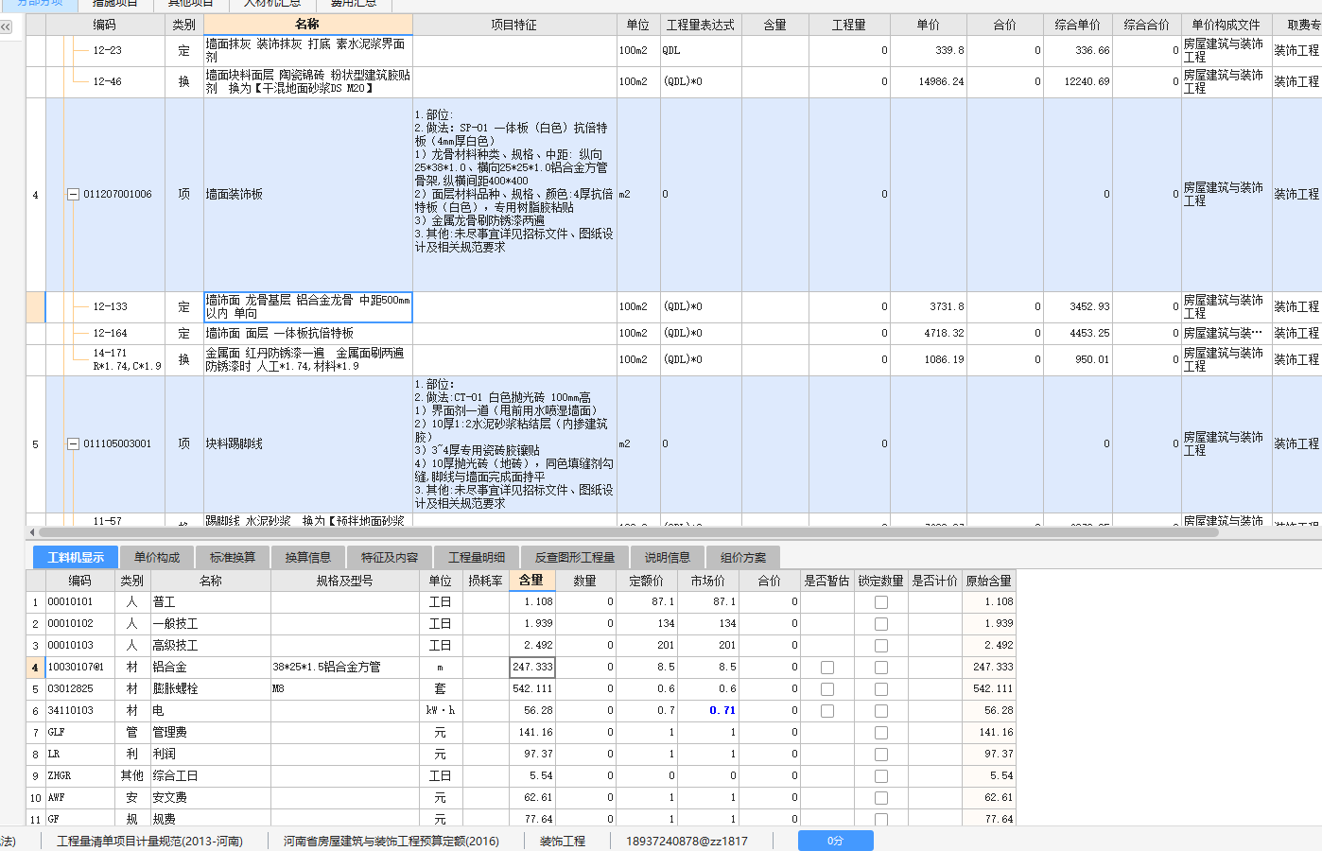Click 综合单价 value 3452.93 in row 12-133

click(1078, 306)
